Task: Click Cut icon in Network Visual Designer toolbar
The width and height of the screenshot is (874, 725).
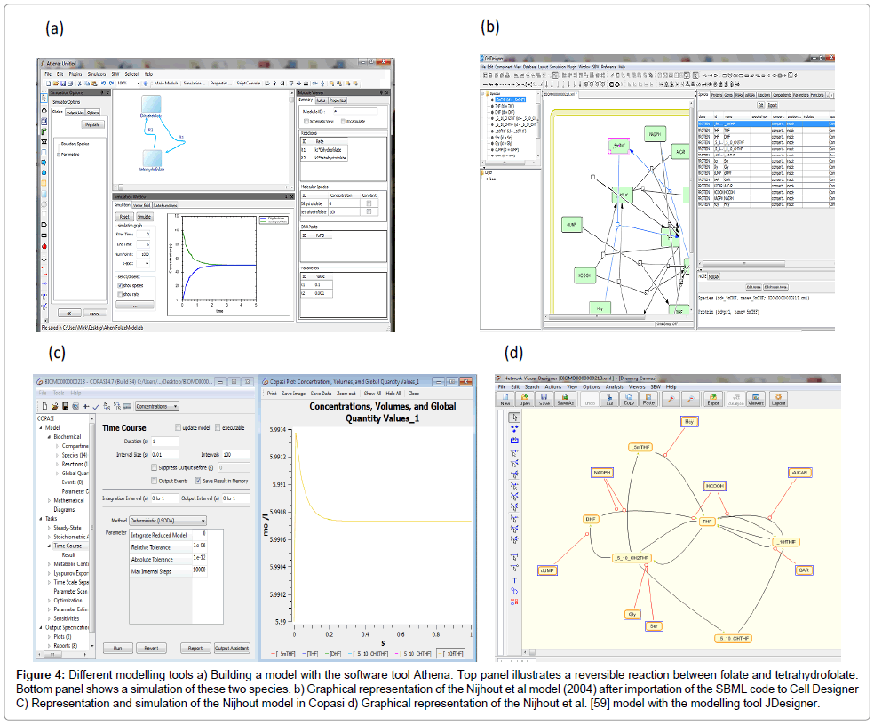Action: pyautogui.click(x=610, y=399)
